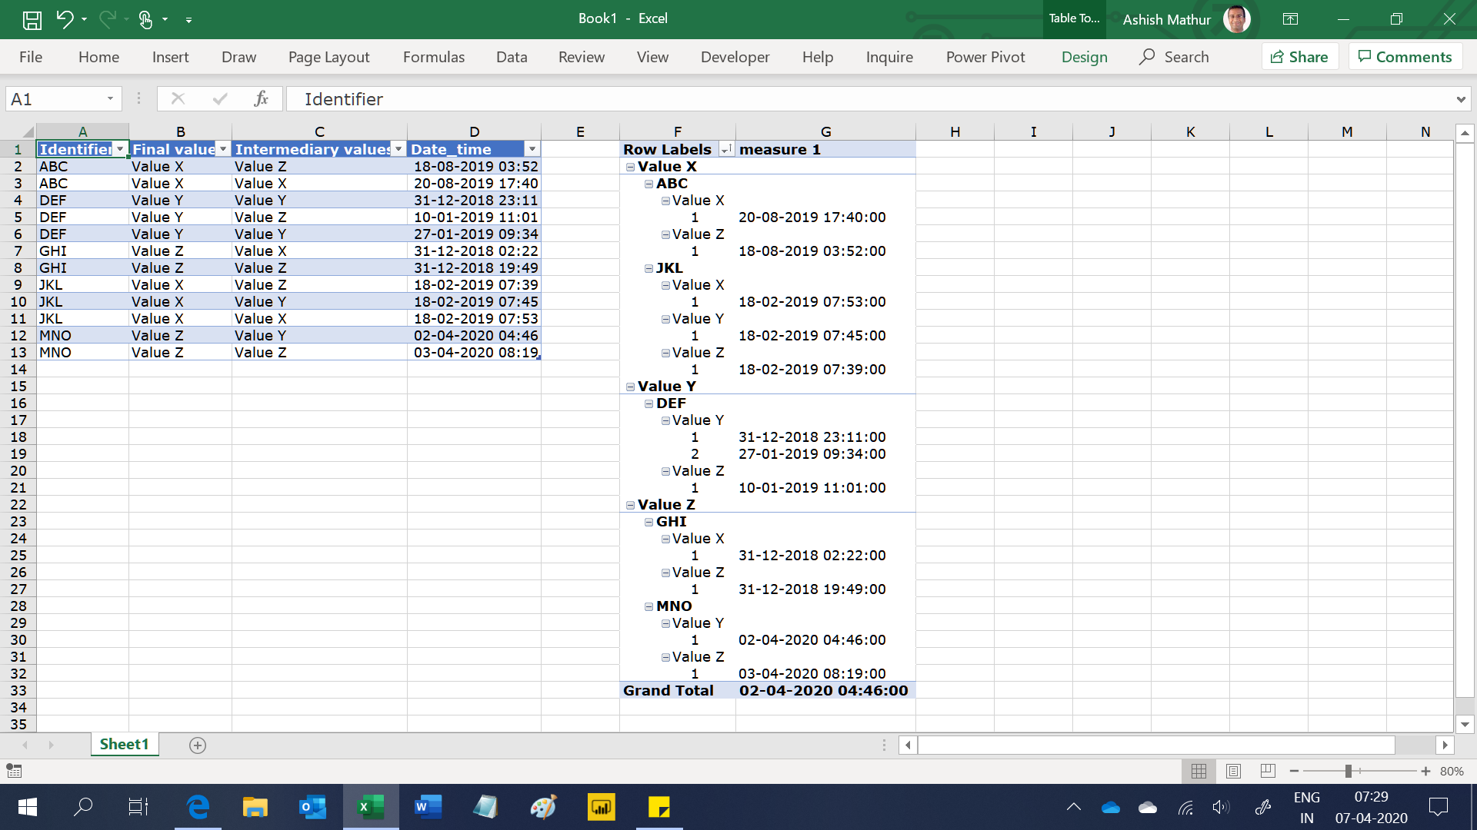This screenshot has height=830, width=1477.
Task: Click the Undo arrow icon
Action: pyautogui.click(x=65, y=19)
